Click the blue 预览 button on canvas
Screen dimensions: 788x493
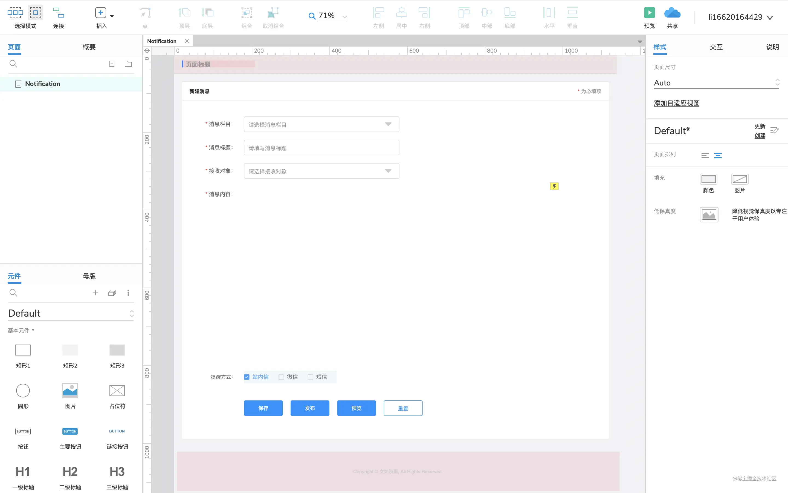(x=356, y=408)
